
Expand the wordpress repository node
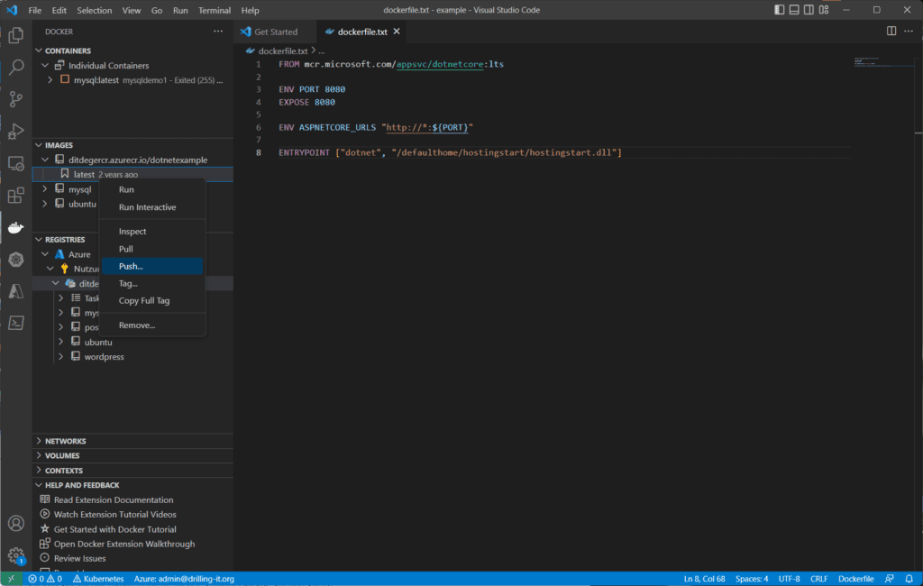tap(60, 357)
